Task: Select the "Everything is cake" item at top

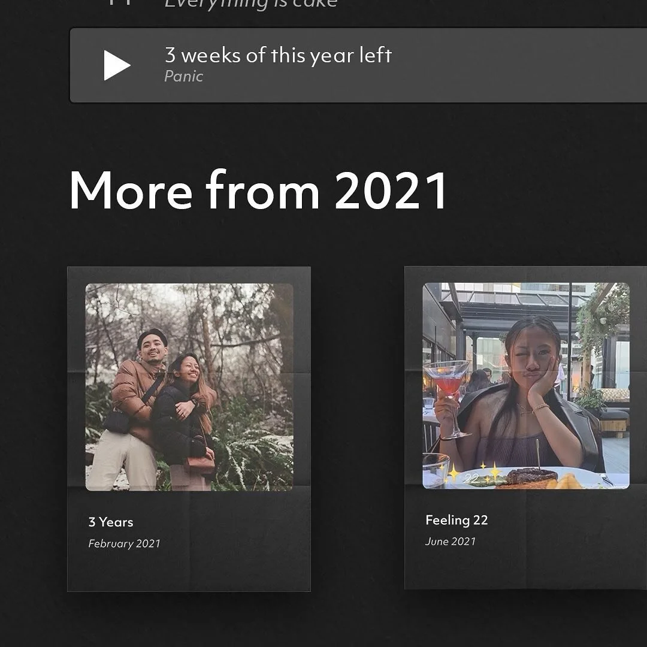Action: [x=252, y=4]
